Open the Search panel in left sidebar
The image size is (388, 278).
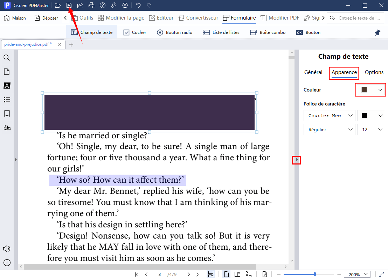7,58
